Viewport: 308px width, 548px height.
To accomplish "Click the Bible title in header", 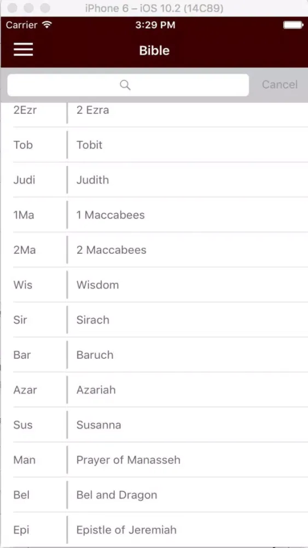I will click(x=154, y=50).
